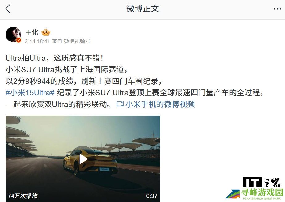285x202 pixels.
Task: Tap the 0:37 video duration label
Action: 152,196
